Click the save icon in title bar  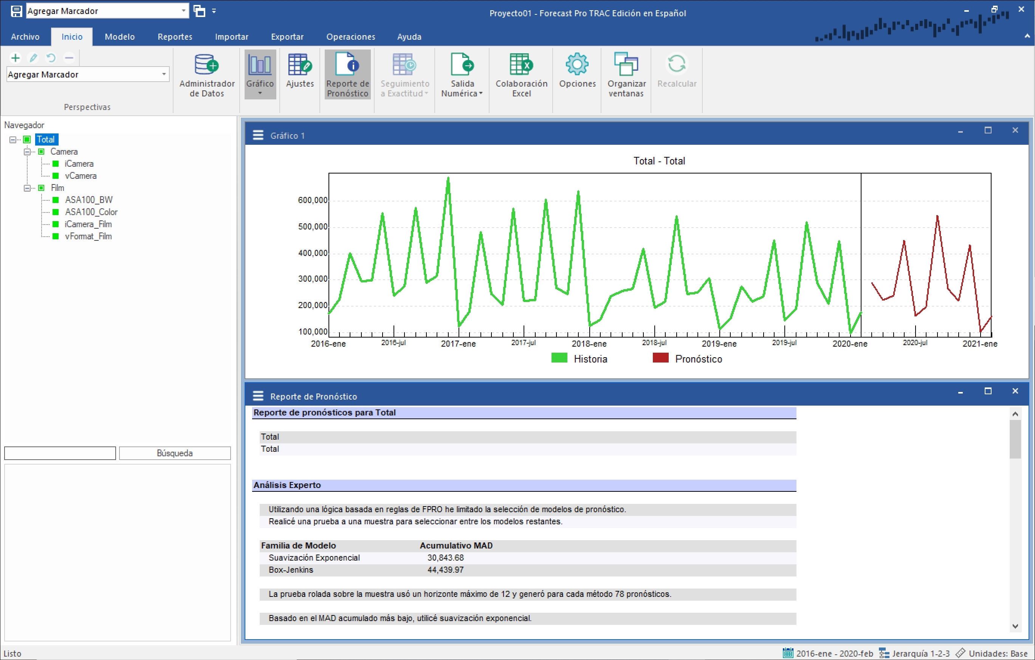point(16,11)
